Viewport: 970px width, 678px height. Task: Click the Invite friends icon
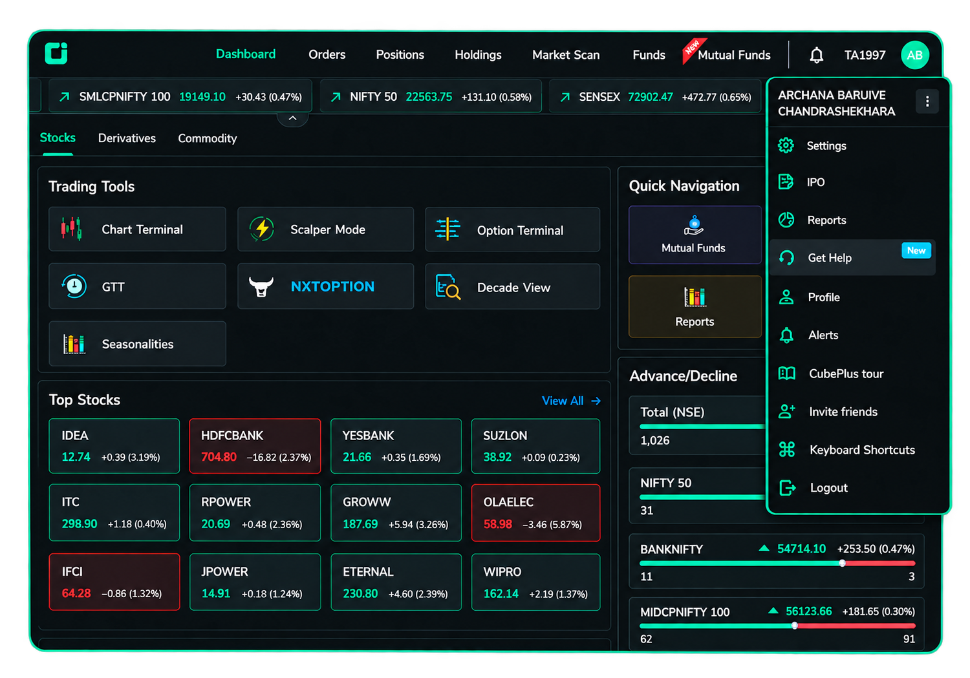point(787,411)
